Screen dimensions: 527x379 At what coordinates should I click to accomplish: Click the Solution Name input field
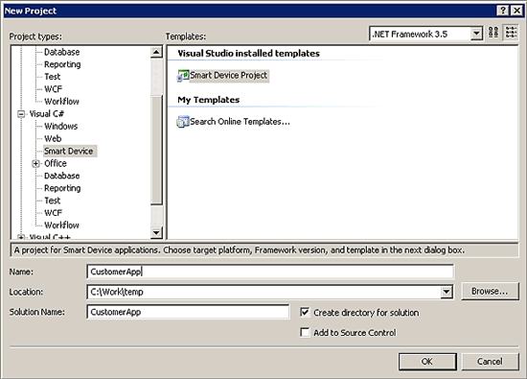188,312
